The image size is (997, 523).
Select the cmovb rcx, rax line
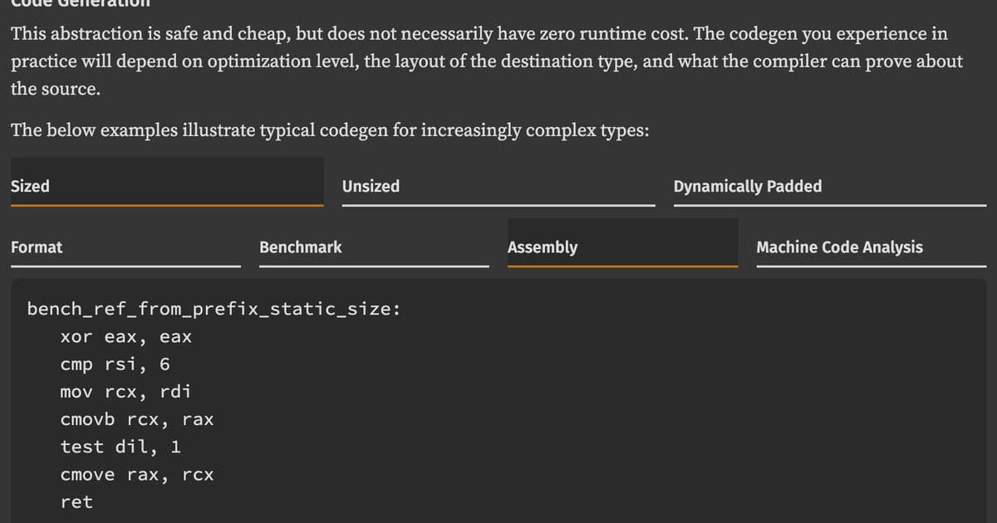tap(138, 418)
